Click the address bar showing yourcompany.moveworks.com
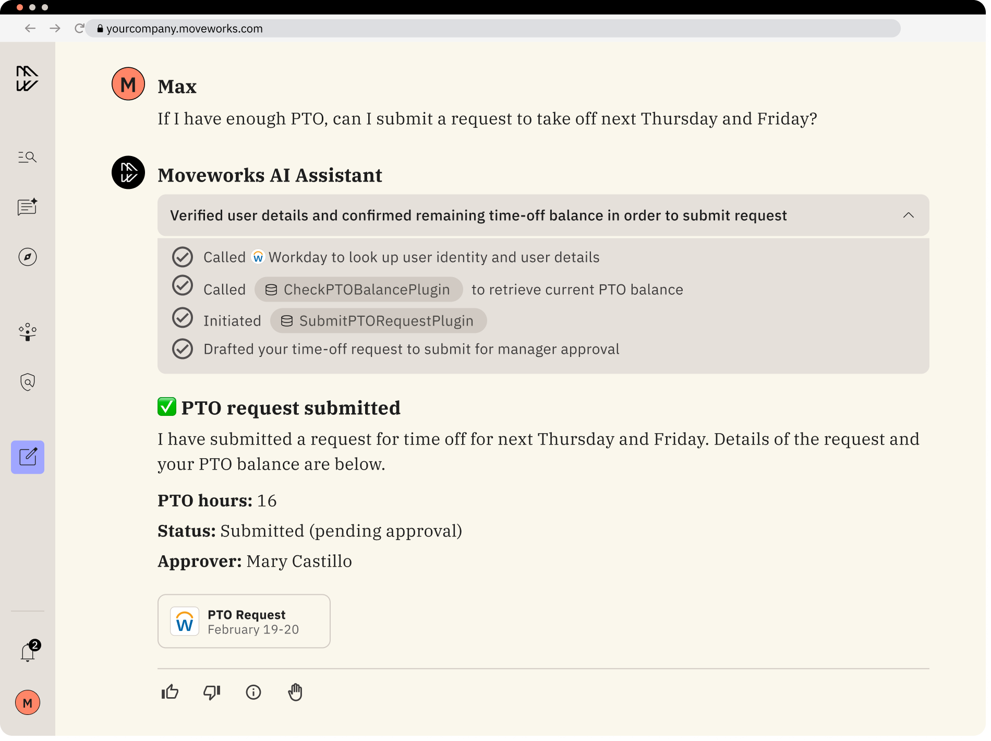The height and width of the screenshot is (741, 991). click(493, 28)
